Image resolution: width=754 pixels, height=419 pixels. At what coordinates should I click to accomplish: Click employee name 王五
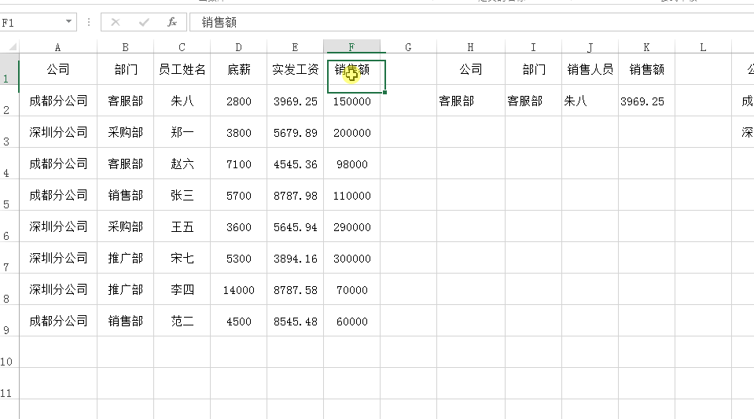(x=182, y=227)
